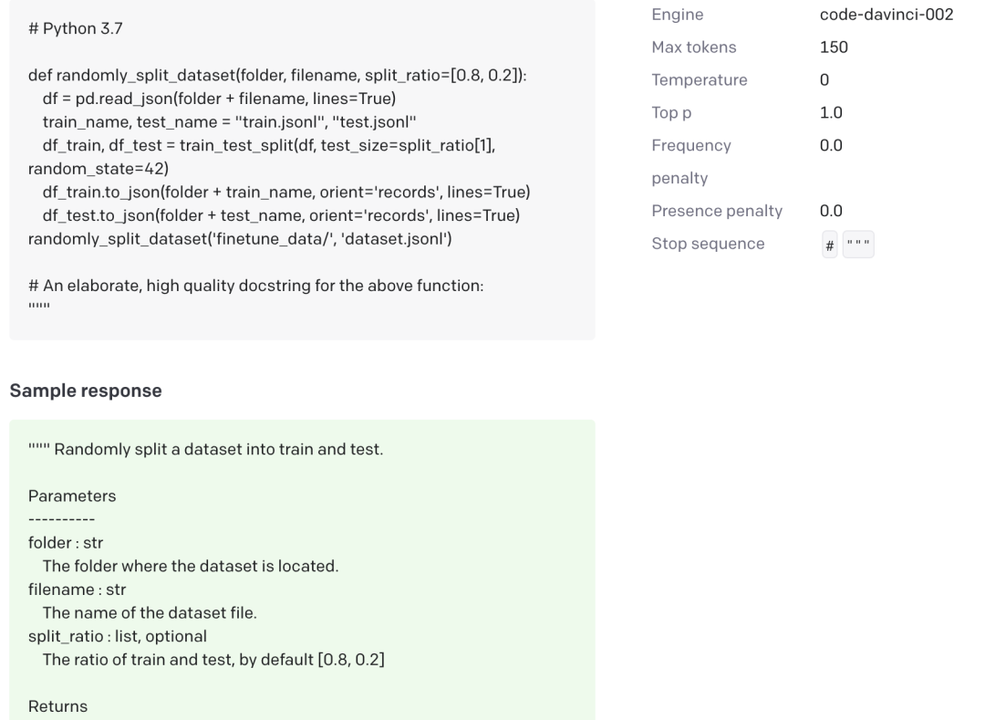Click the '#' stop sequence chip
This screenshot has width=985, height=720.
[x=830, y=245]
